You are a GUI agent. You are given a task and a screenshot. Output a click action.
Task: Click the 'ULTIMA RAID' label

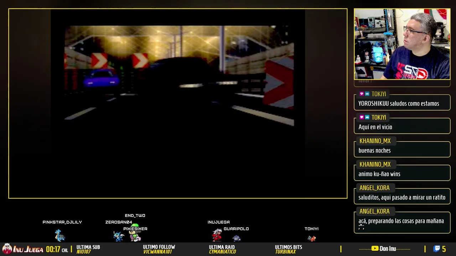coord(222,247)
